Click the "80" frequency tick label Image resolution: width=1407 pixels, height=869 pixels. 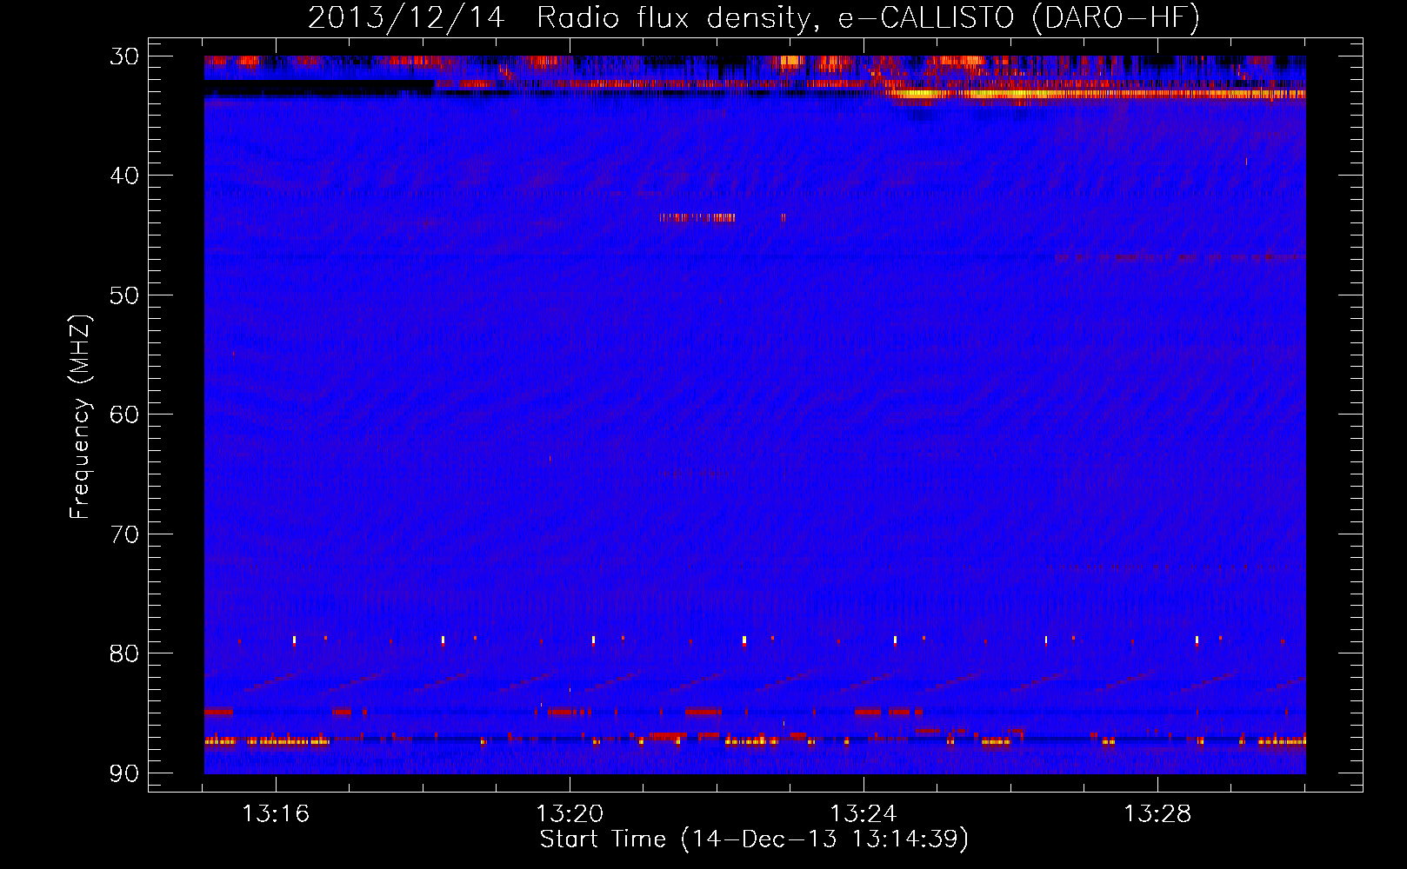pos(124,653)
